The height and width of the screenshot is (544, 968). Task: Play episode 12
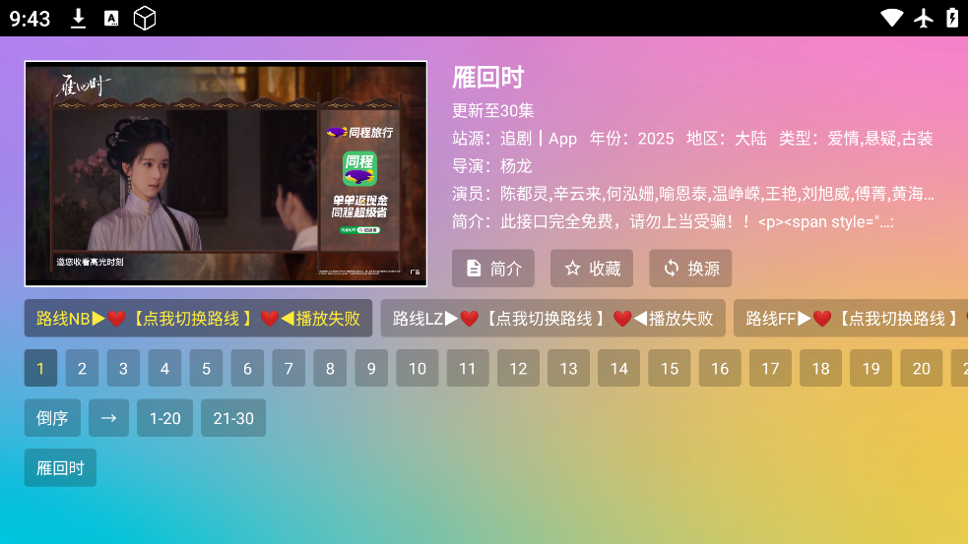coord(519,368)
